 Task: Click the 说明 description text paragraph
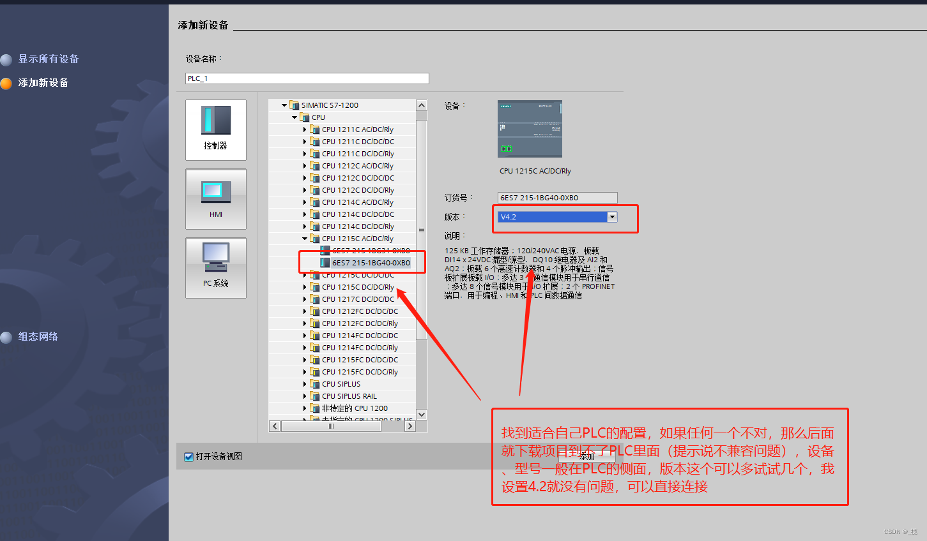point(530,273)
